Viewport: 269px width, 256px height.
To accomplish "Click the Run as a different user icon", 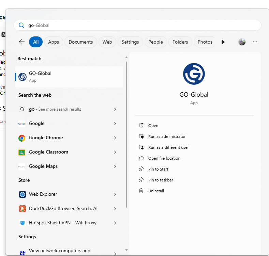I will (141, 147).
